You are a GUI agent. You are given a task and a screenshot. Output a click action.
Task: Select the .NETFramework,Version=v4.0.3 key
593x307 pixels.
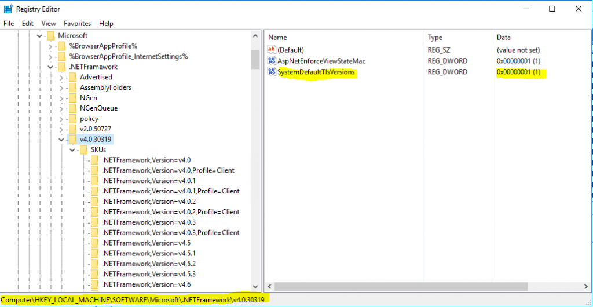coord(149,222)
